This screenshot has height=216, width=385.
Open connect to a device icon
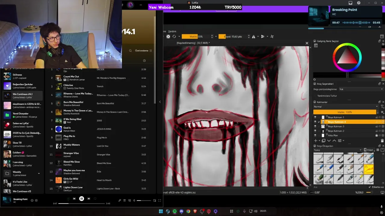click(x=130, y=200)
